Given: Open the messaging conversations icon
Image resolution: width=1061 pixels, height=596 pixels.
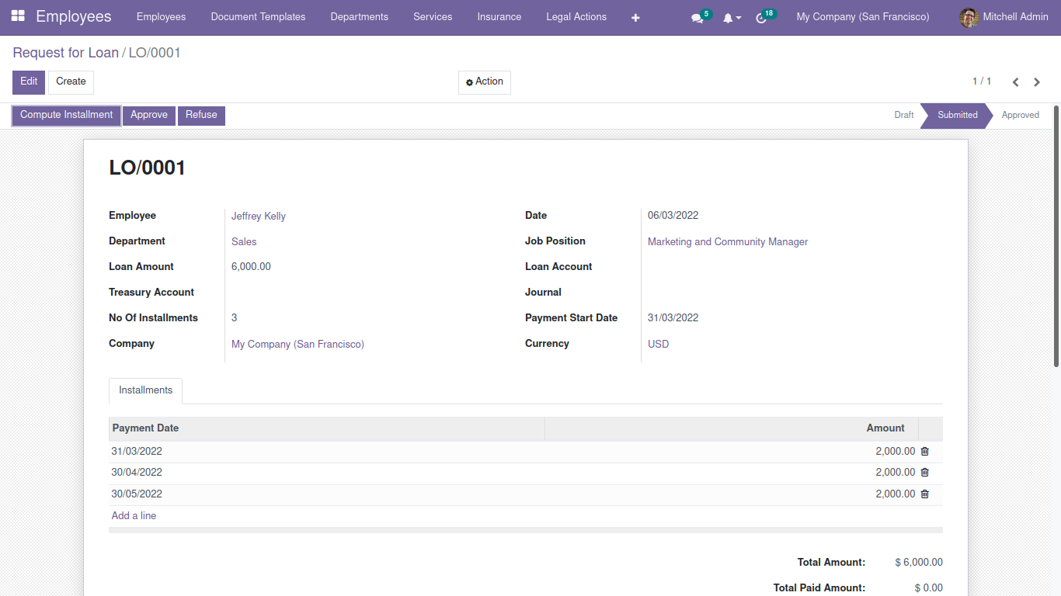Looking at the screenshot, I should (697, 16).
